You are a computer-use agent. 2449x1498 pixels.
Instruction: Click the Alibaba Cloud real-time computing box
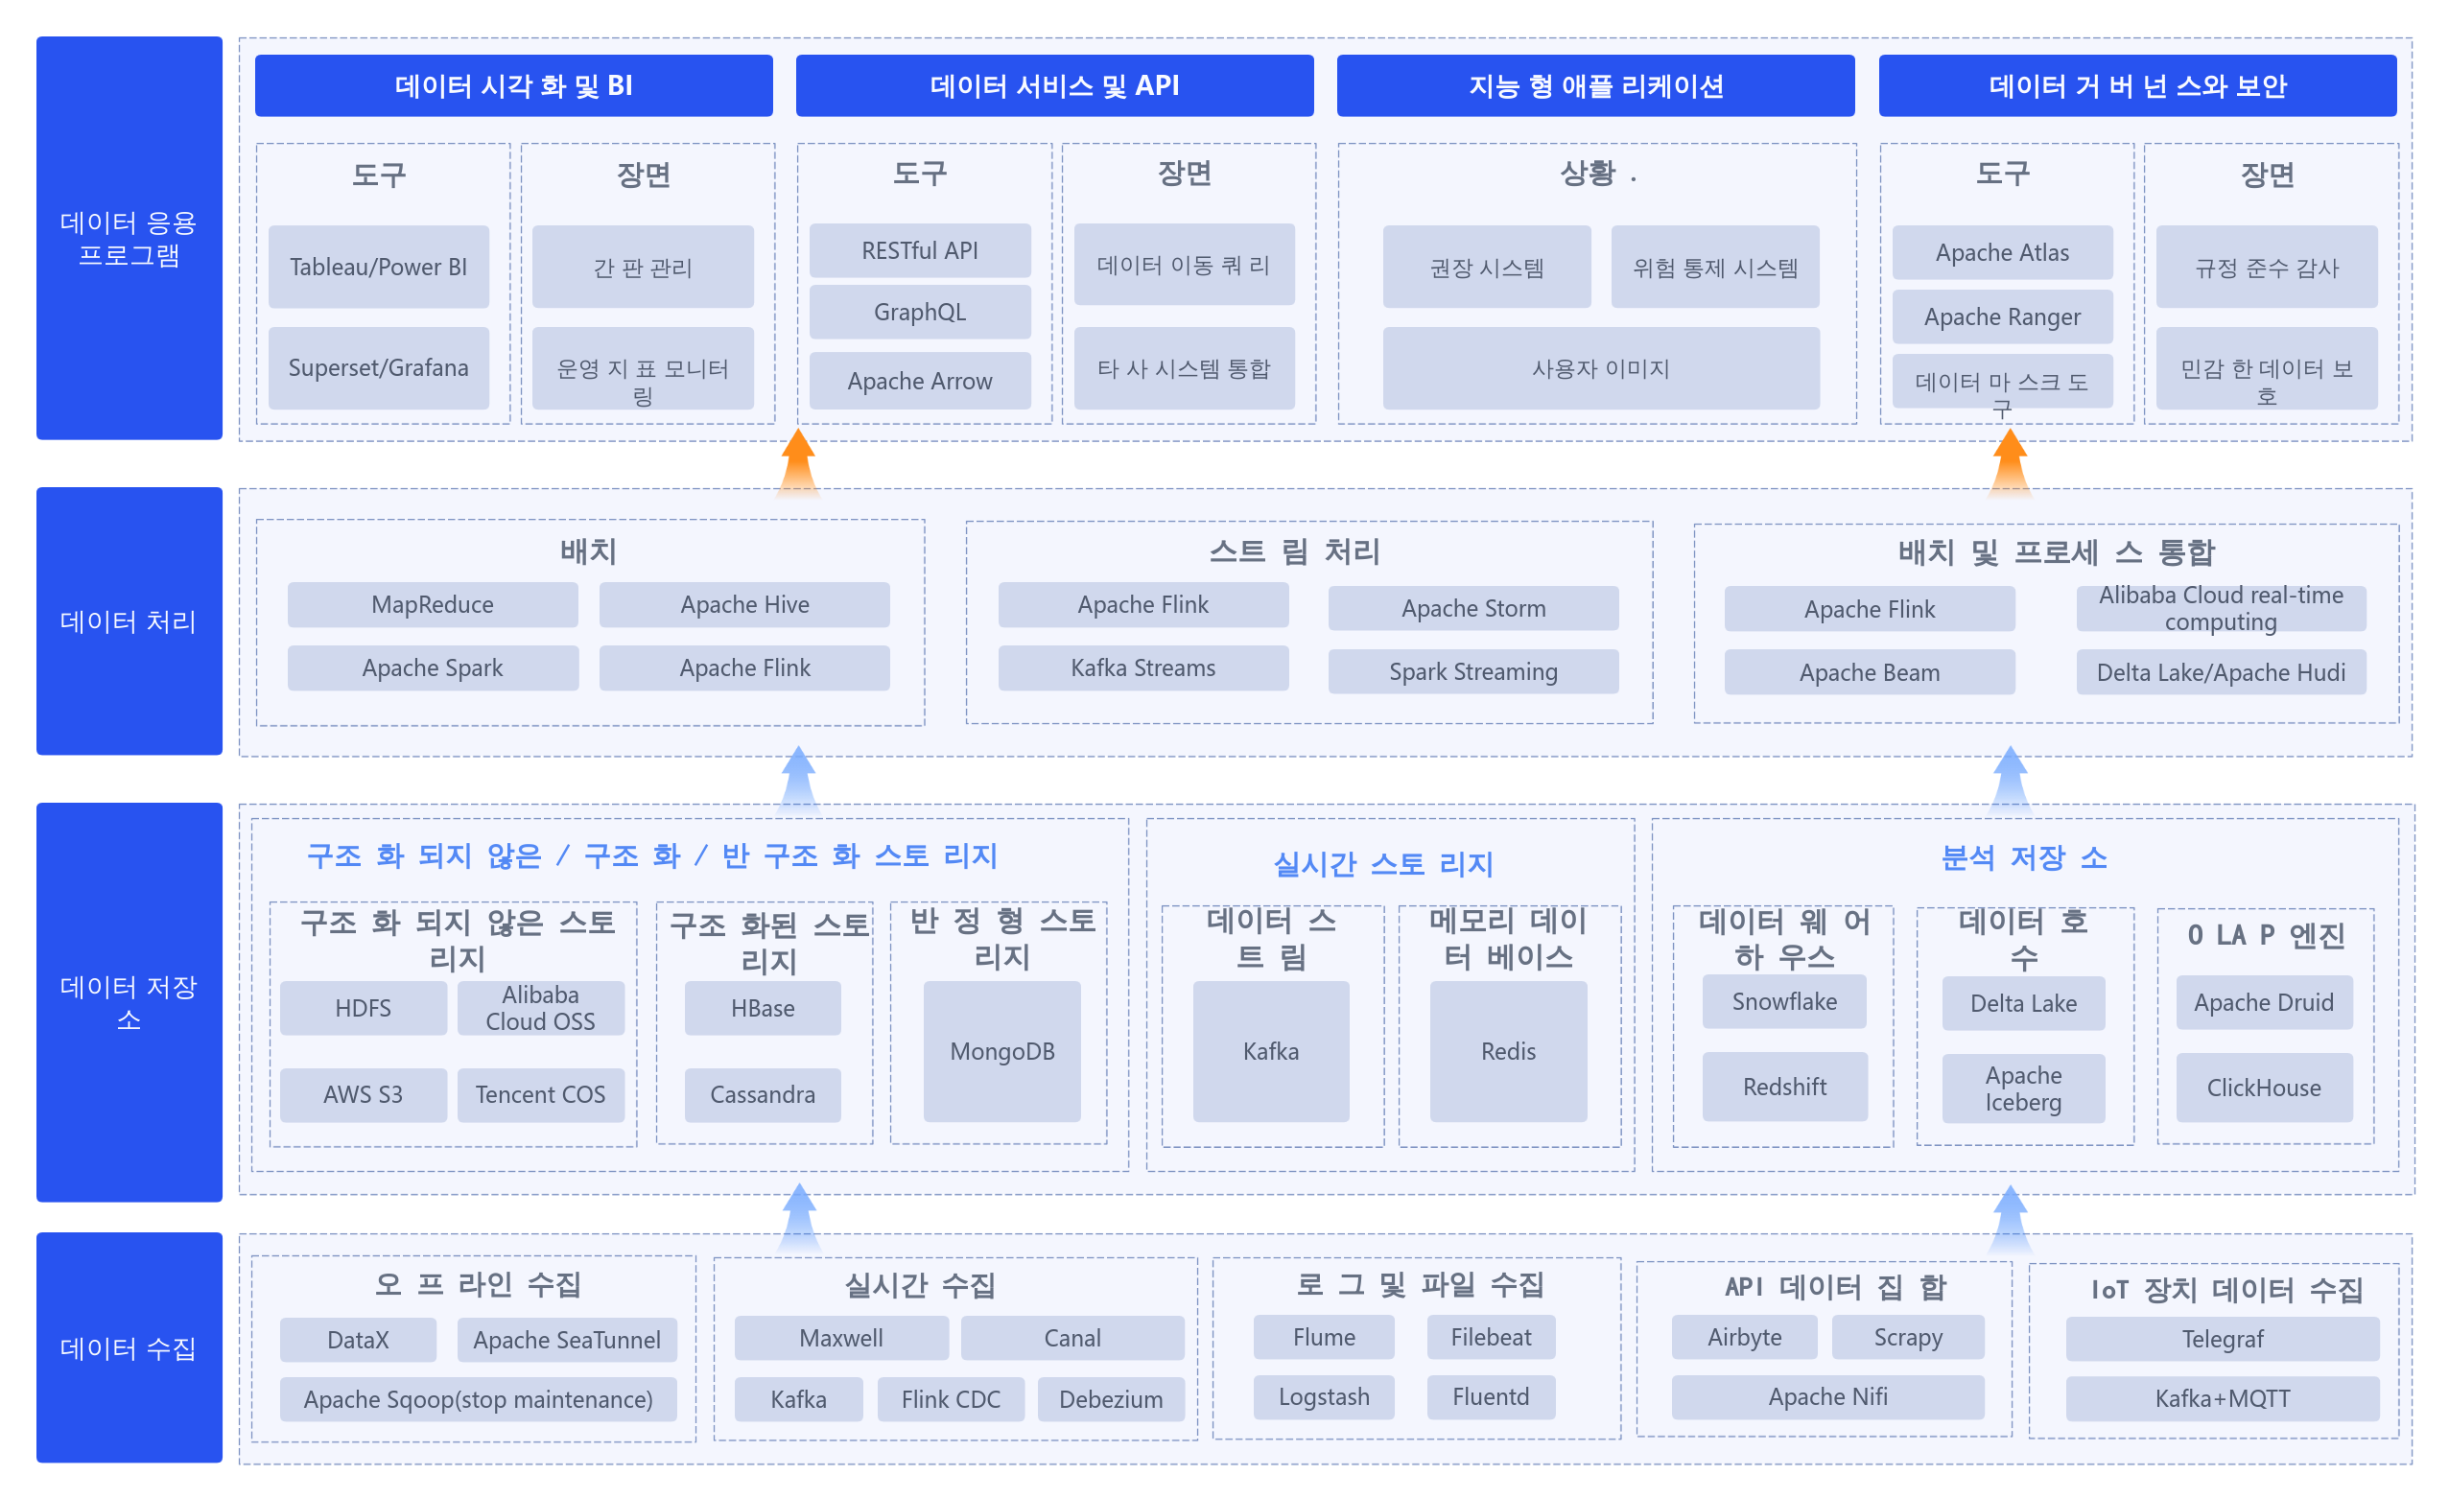click(2222, 608)
